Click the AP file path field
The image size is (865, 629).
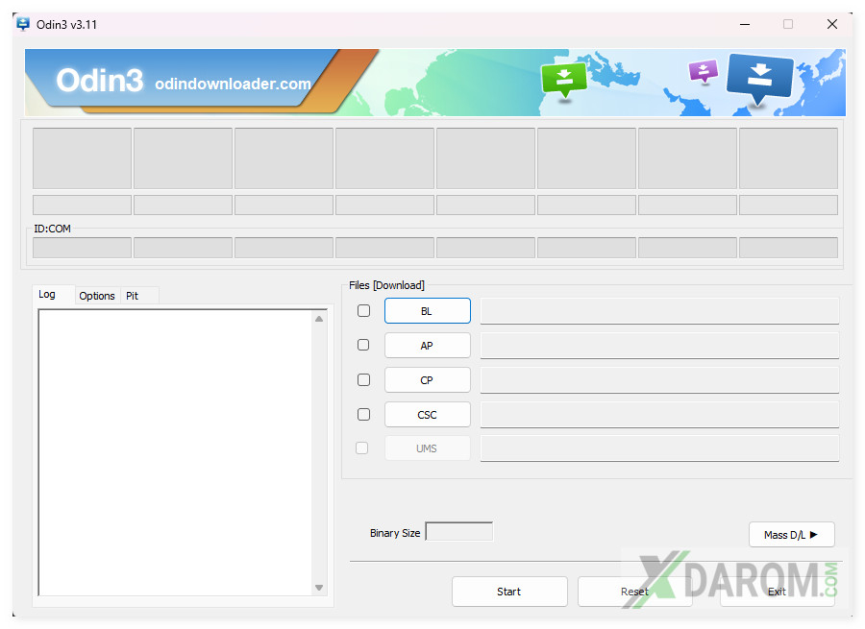[659, 346]
